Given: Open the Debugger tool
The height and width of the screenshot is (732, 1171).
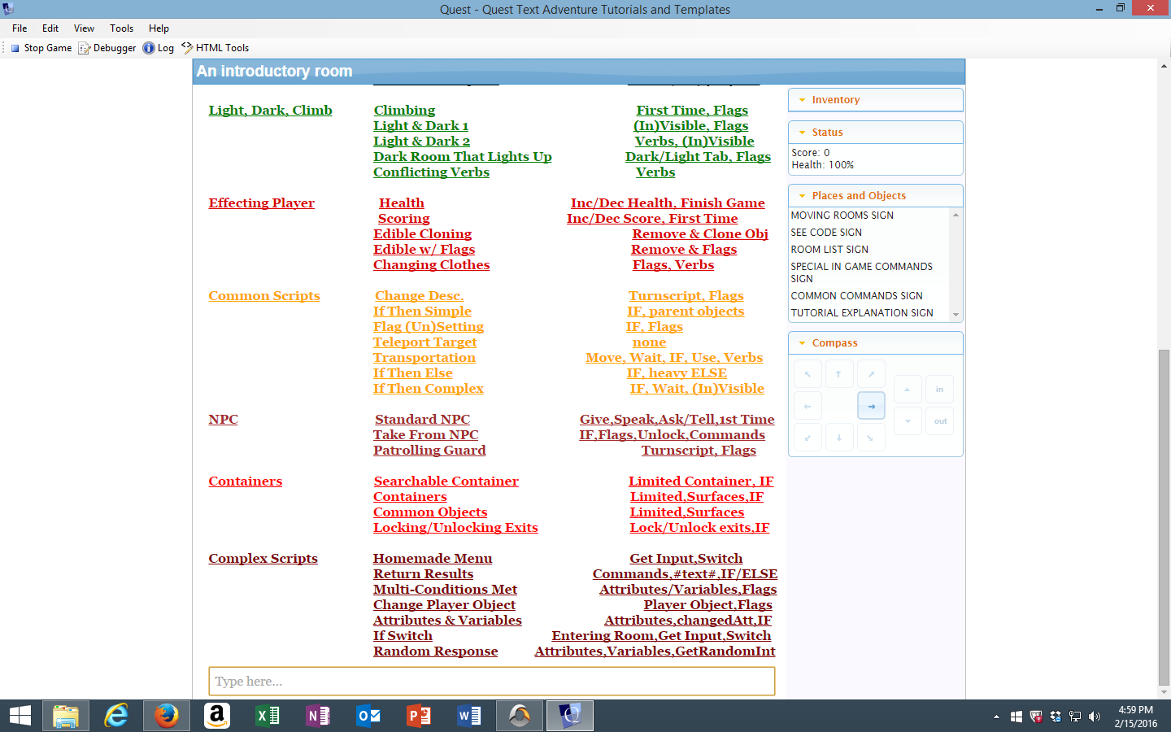Looking at the screenshot, I should coord(107,48).
